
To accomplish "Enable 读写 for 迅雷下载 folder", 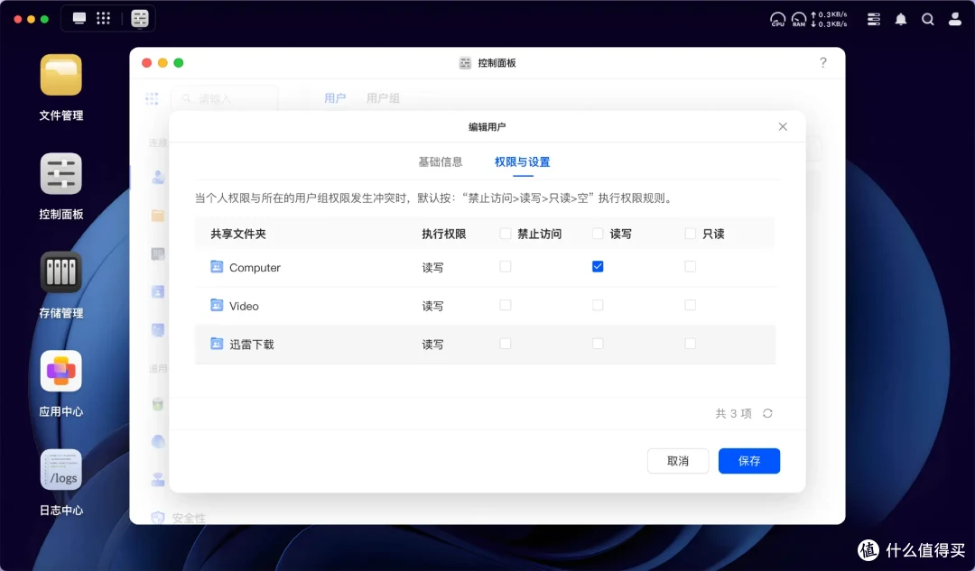I will click(598, 344).
